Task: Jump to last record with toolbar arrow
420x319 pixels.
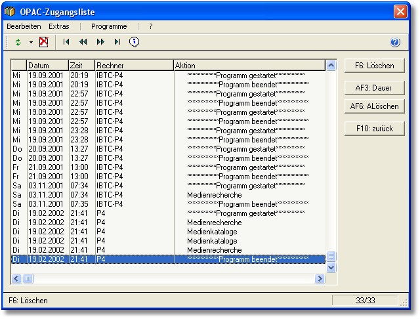Action: (x=117, y=42)
